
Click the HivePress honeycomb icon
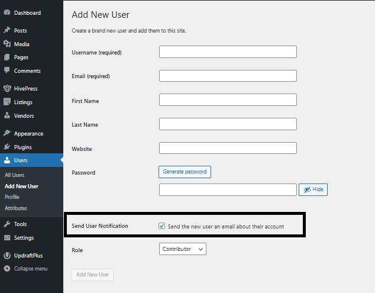coord(7,88)
